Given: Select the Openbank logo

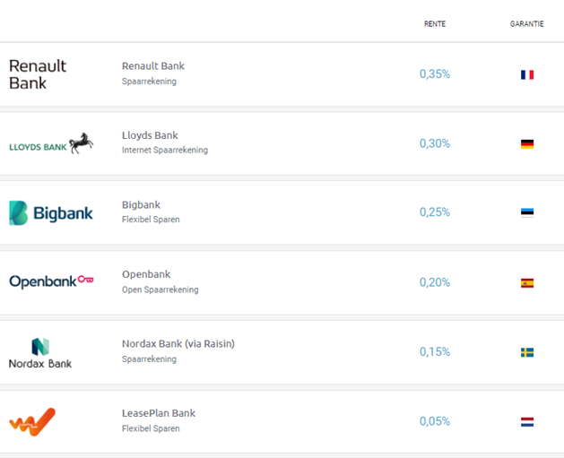Looking at the screenshot, I should (51, 281).
